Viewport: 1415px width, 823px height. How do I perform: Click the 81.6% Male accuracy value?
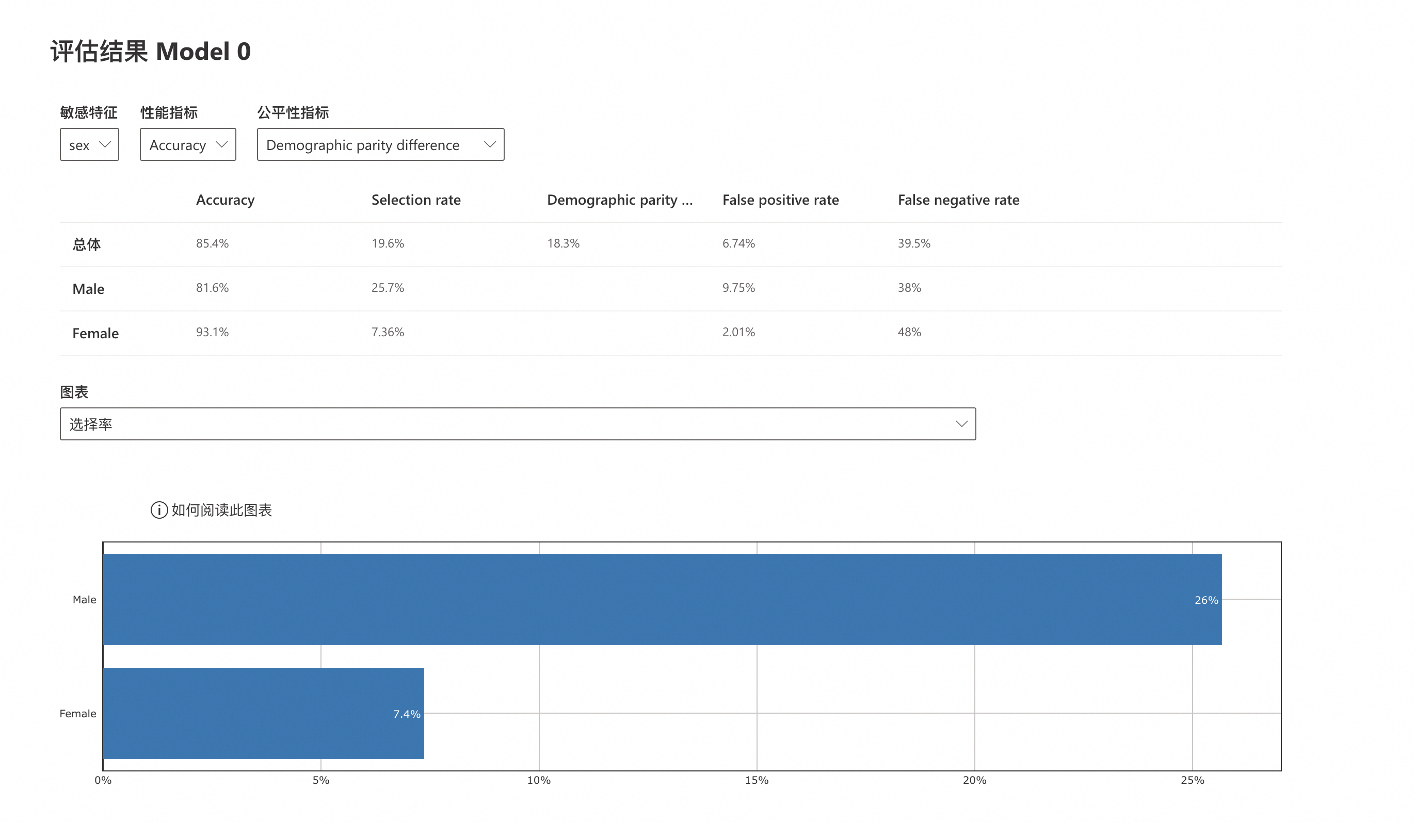(212, 288)
